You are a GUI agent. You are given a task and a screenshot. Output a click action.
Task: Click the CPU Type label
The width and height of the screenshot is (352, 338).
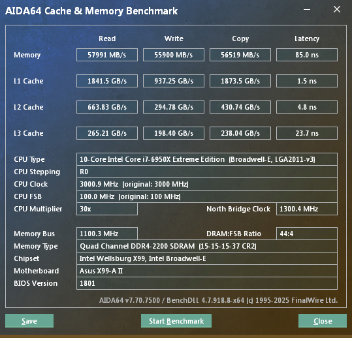(x=29, y=159)
